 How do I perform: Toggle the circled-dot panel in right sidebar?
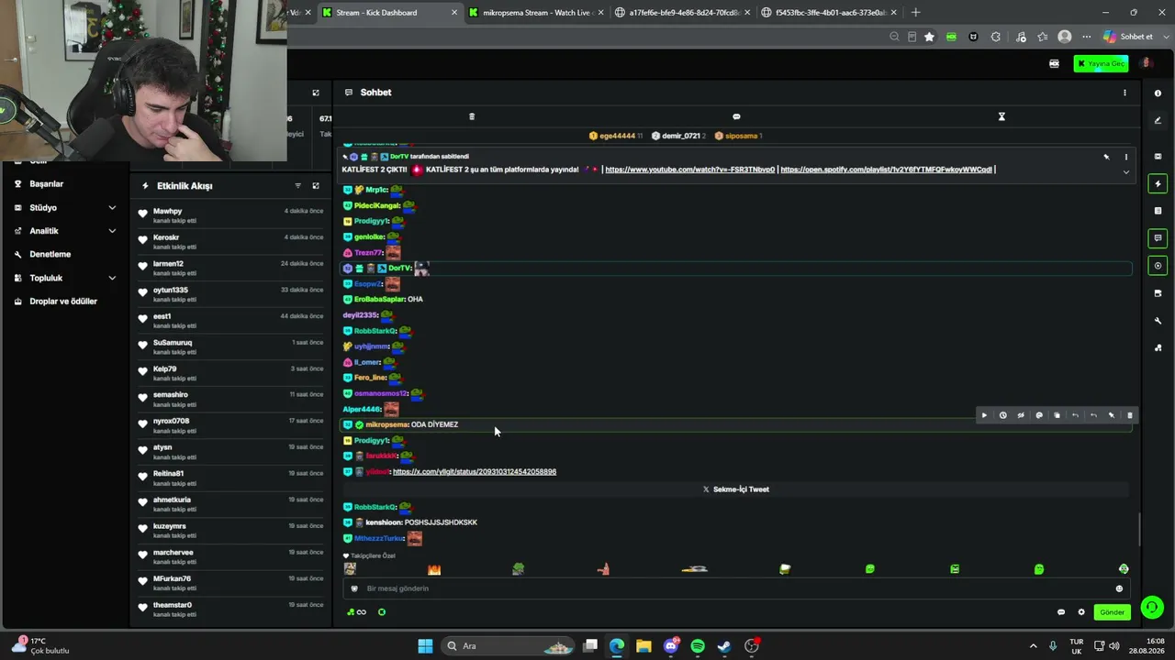pyautogui.click(x=1158, y=266)
